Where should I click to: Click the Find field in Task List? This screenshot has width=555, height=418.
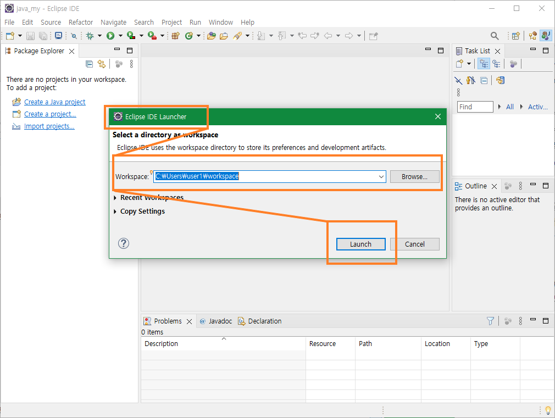[x=475, y=107]
